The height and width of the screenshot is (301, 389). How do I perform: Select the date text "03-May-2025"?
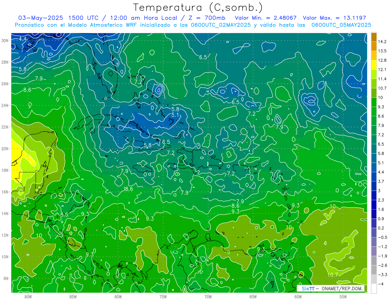[x=41, y=18]
